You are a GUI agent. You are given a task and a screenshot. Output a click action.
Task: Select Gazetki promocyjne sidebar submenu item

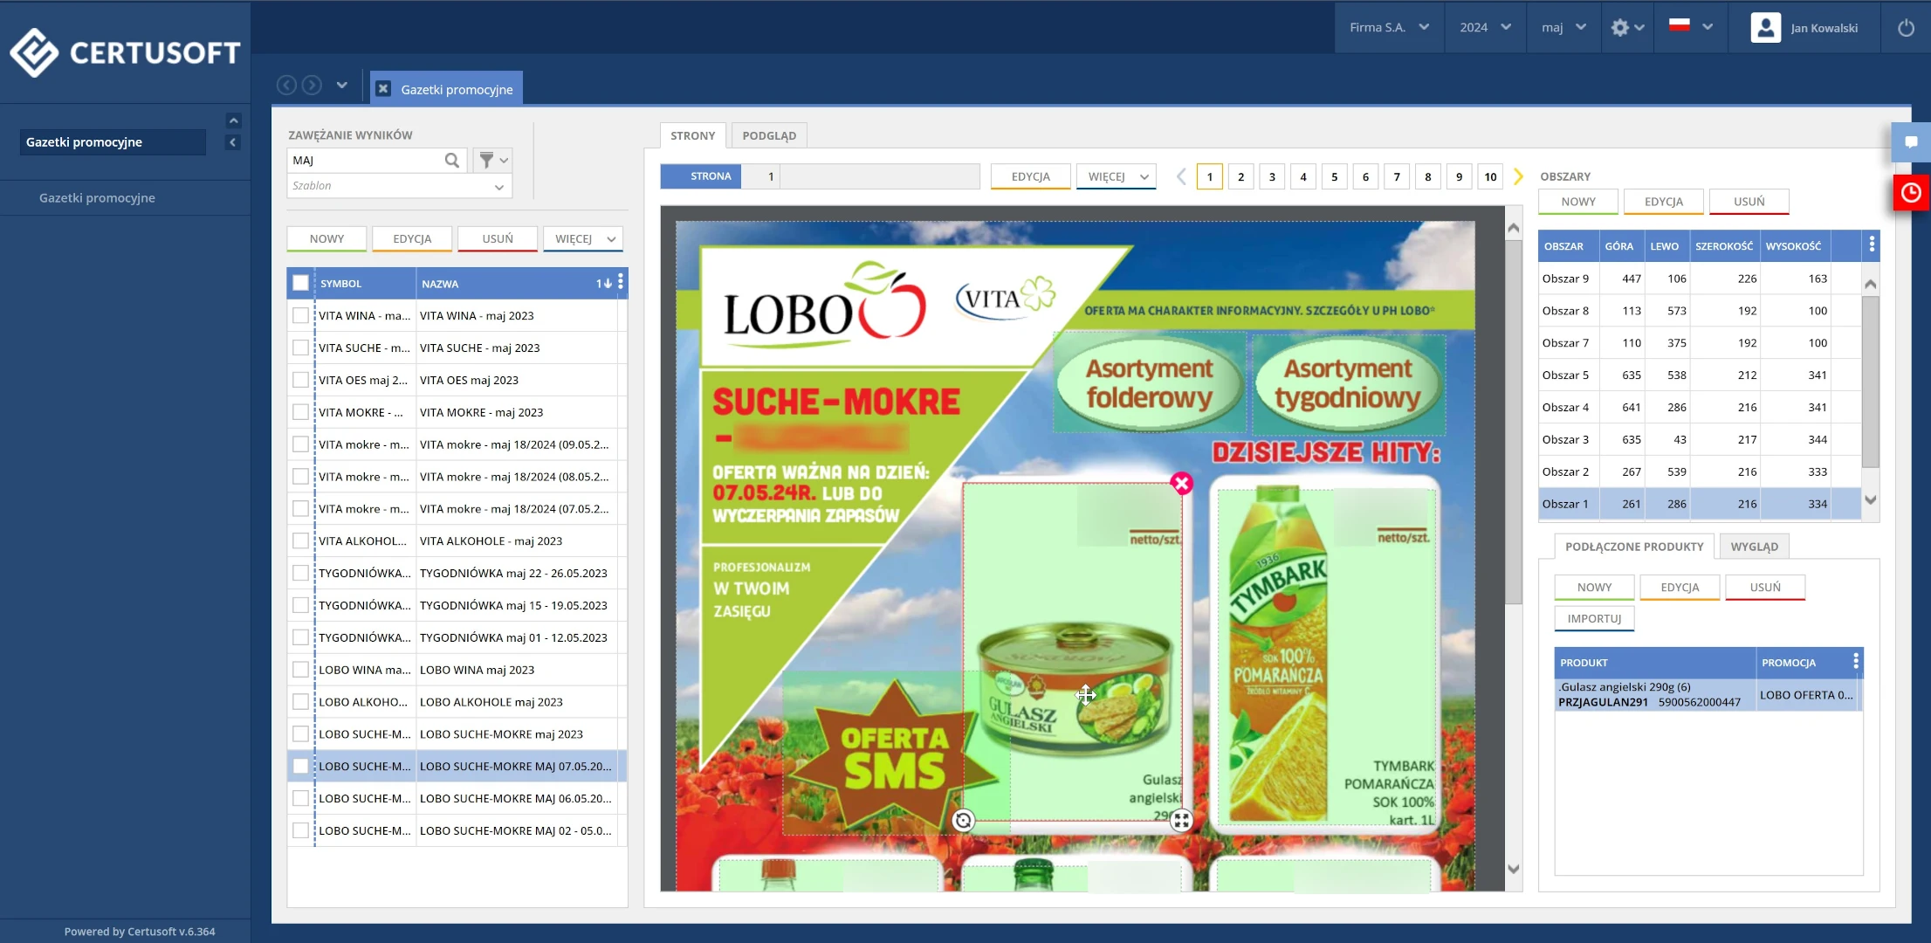point(97,198)
